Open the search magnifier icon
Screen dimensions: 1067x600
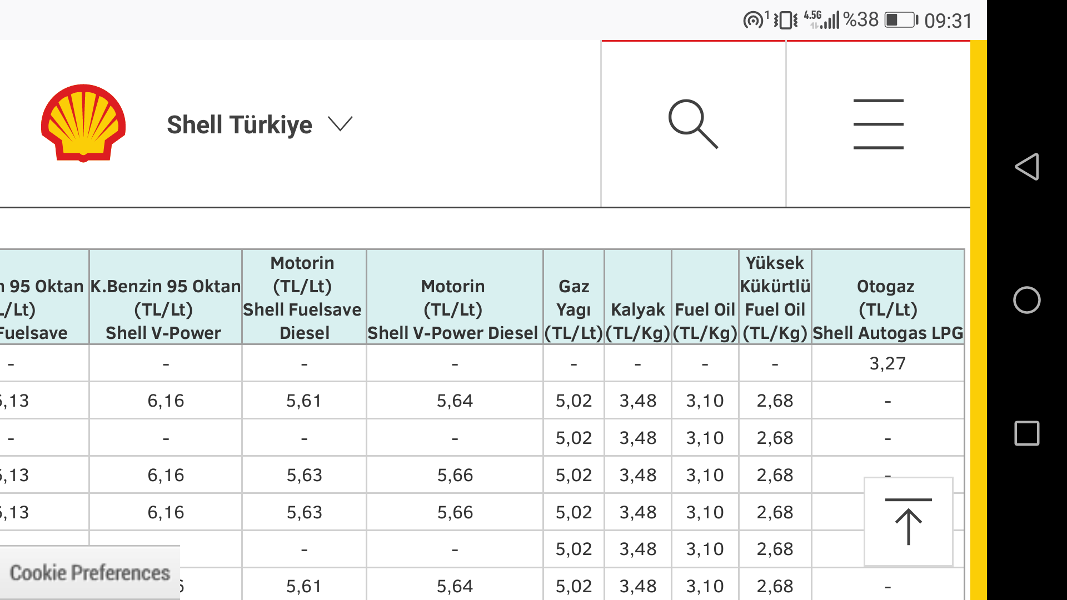click(x=693, y=124)
